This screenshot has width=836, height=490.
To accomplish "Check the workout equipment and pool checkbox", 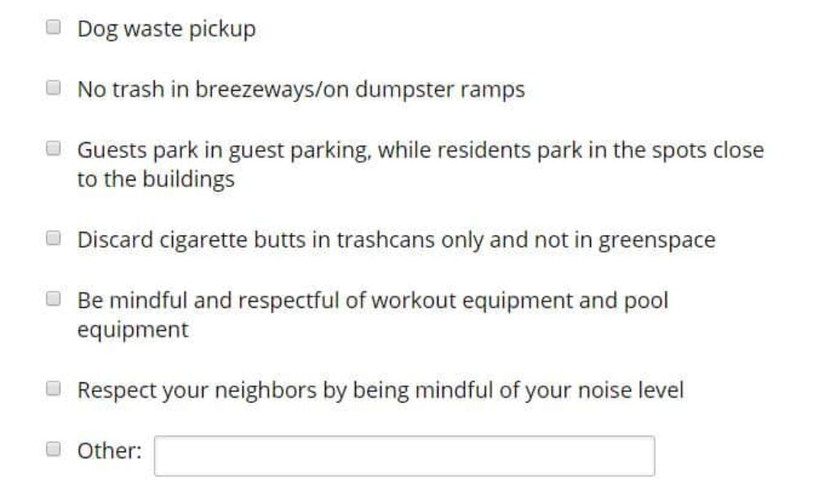I will (54, 299).
